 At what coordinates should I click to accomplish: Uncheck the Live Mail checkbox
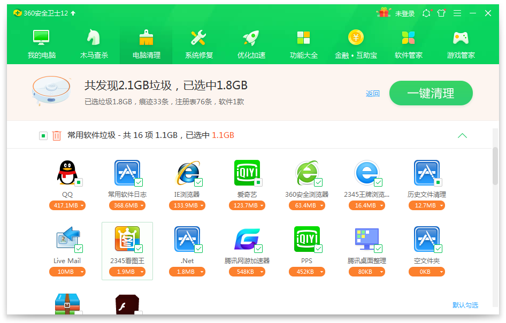click(79, 249)
